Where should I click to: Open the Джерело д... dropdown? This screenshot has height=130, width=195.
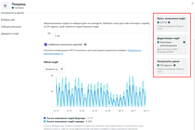(54, 69)
